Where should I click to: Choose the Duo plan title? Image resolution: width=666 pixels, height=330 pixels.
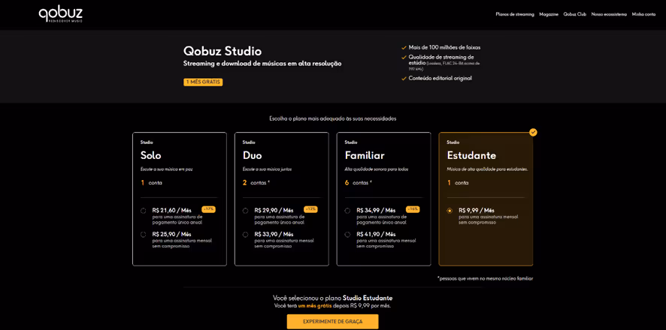coord(253,155)
